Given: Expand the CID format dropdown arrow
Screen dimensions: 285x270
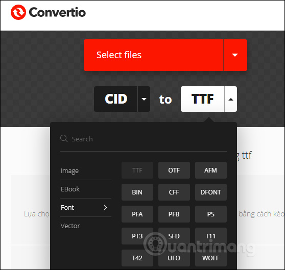Looking at the screenshot, I should coord(144,99).
